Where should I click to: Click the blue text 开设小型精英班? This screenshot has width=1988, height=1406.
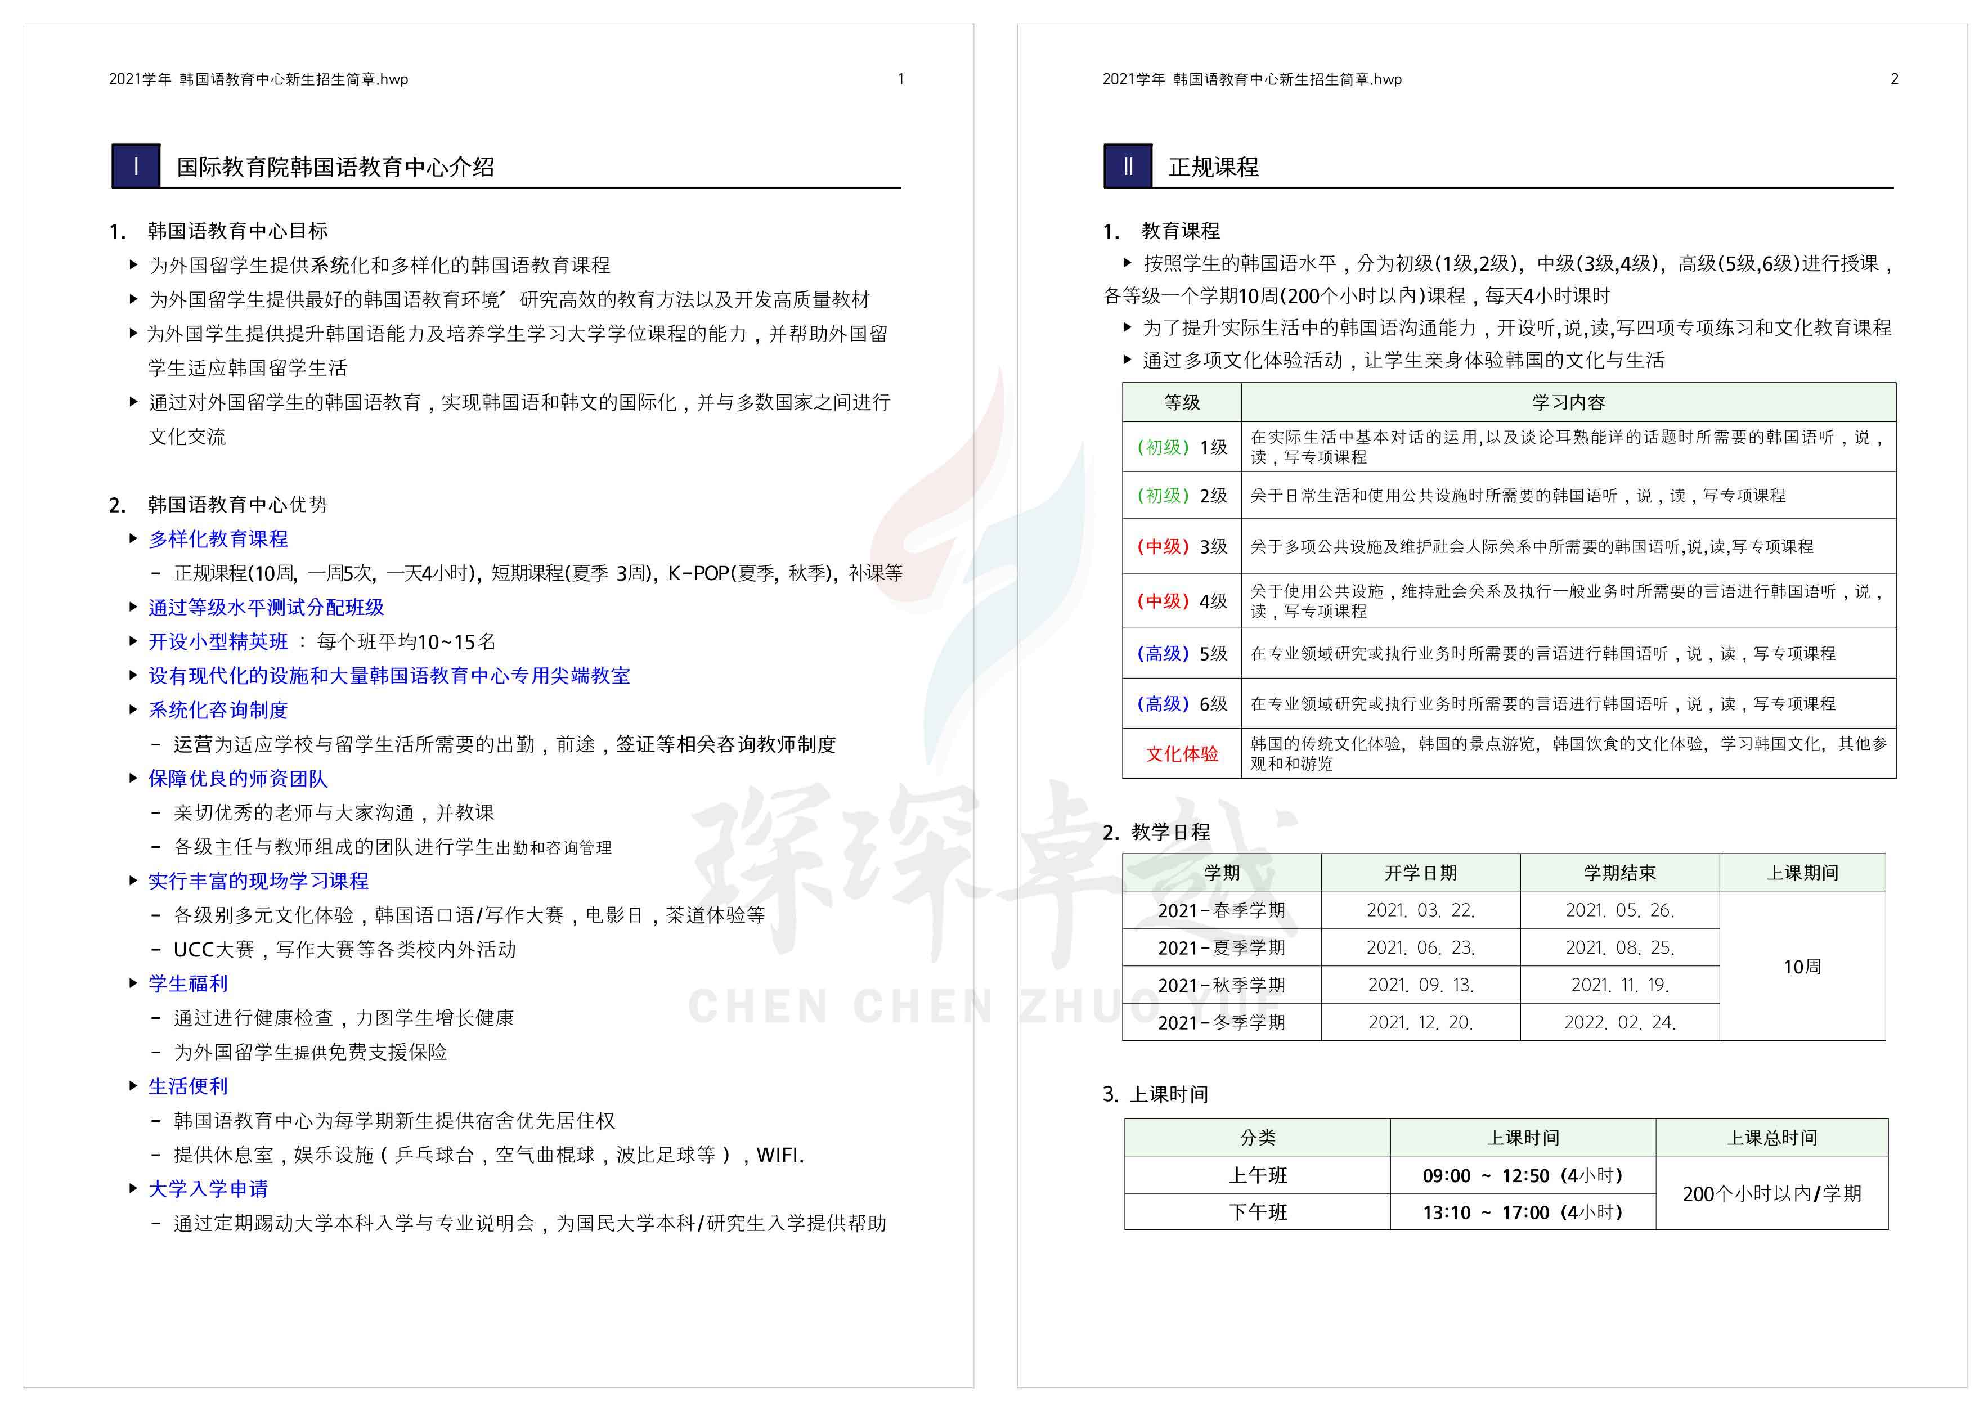pyautogui.click(x=218, y=641)
